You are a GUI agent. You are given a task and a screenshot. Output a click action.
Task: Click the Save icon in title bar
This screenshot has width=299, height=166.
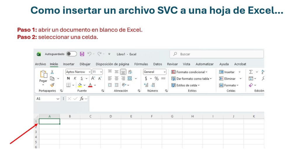click(82, 54)
